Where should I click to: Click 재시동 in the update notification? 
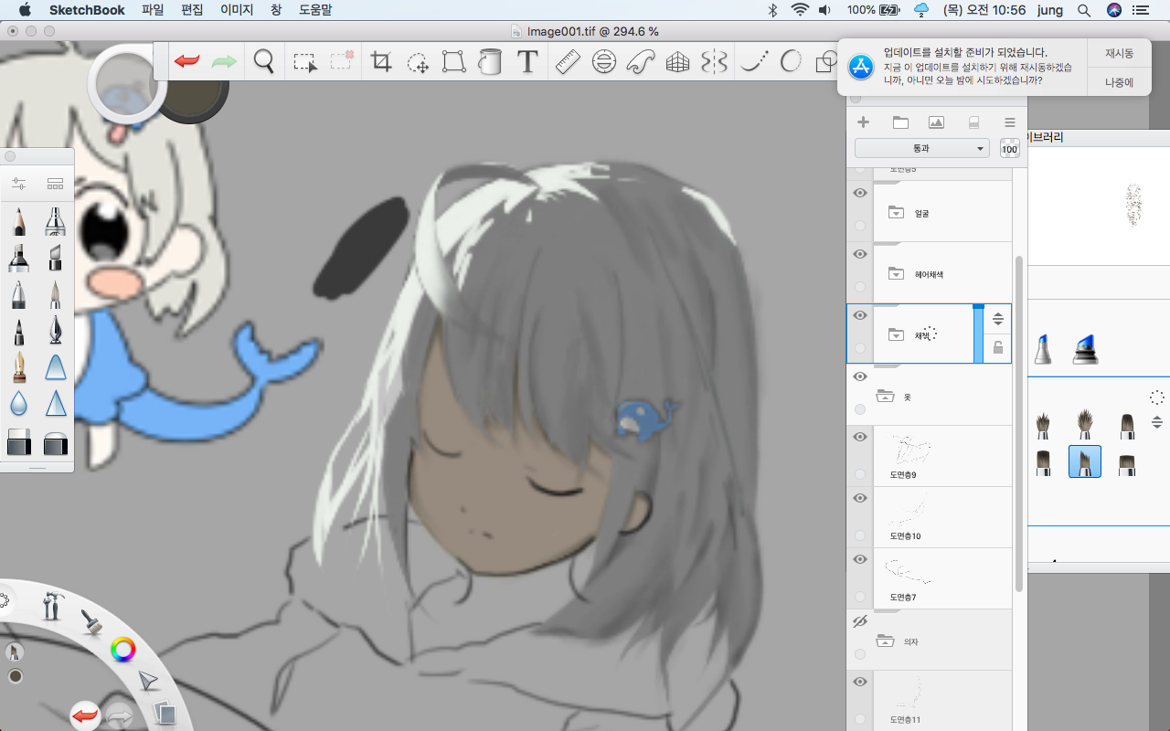(1119, 53)
